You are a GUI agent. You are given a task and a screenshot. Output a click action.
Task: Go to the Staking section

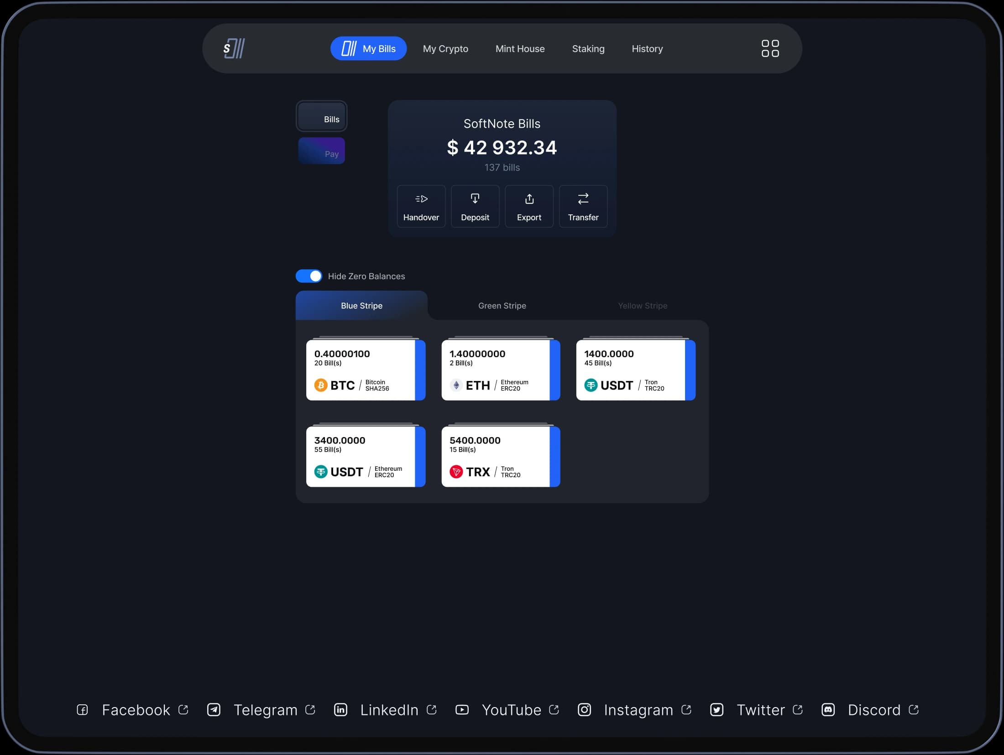tap(588, 49)
